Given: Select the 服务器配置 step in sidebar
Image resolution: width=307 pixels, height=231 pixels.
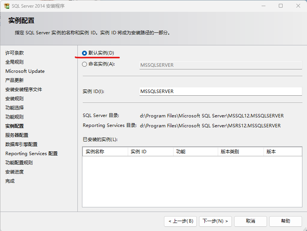Looking at the screenshot, I should click(17, 135).
